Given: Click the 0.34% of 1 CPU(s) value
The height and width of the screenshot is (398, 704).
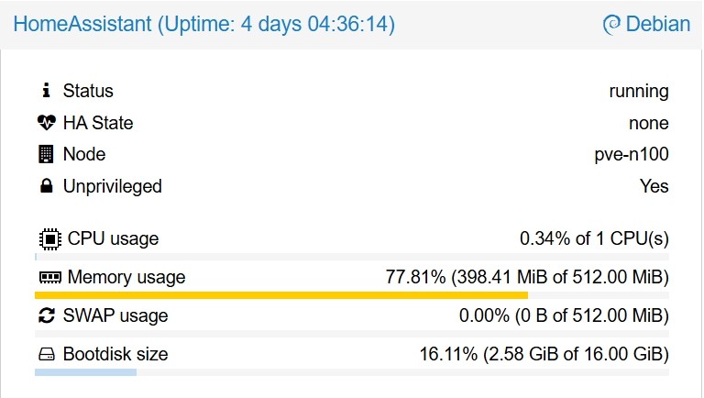Looking at the screenshot, I should pyautogui.click(x=594, y=238).
